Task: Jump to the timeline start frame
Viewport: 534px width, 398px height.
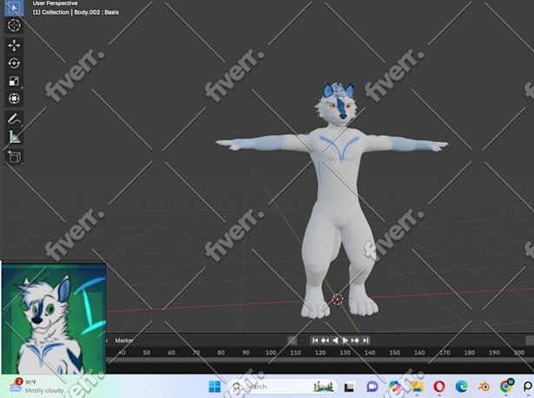Action: pyautogui.click(x=315, y=341)
